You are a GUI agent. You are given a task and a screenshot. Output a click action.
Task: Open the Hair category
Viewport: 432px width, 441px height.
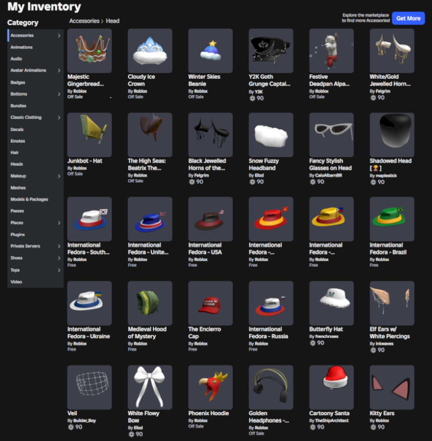35,153
